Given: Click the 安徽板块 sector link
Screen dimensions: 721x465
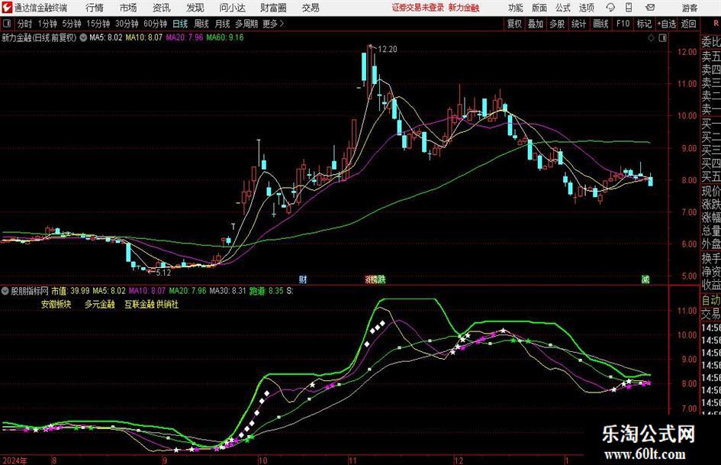Looking at the screenshot, I should click(x=56, y=304).
